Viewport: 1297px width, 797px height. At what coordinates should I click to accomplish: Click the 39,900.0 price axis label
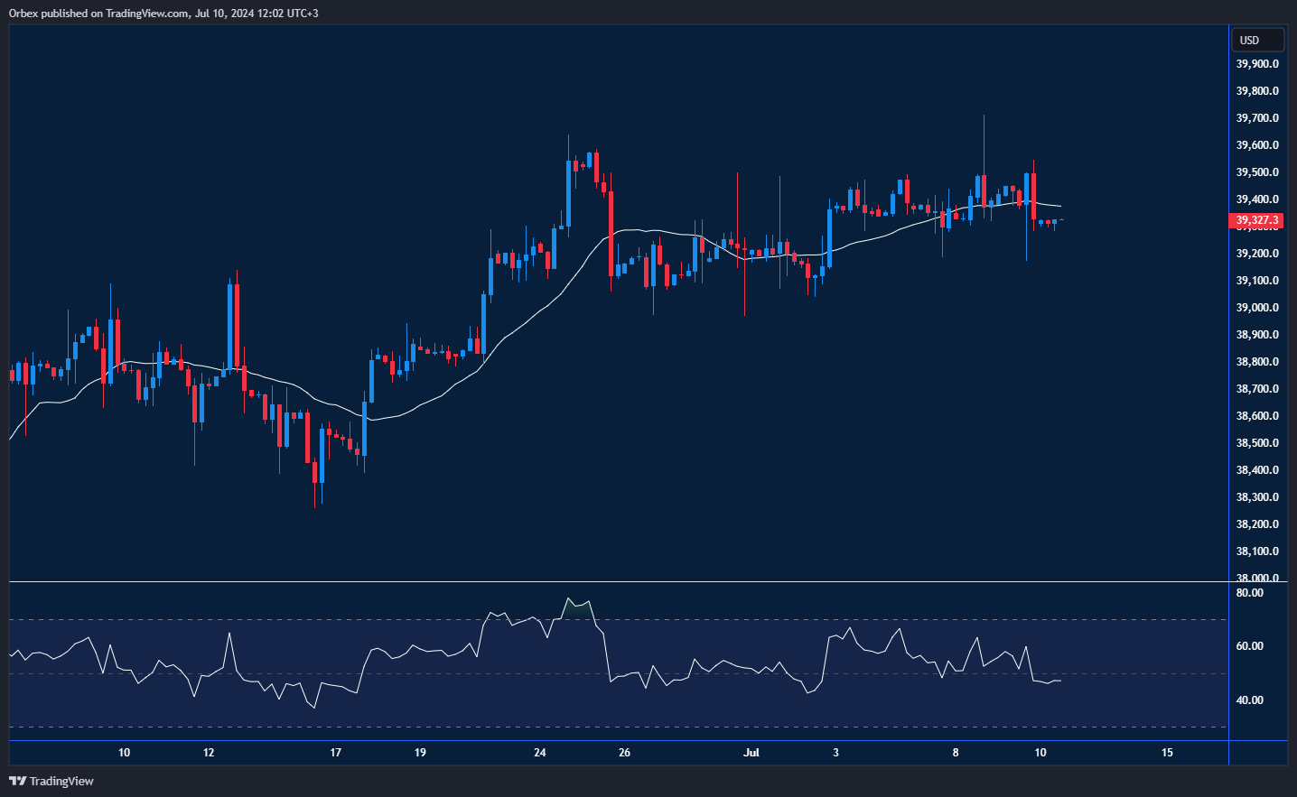pyautogui.click(x=1256, y=64)
